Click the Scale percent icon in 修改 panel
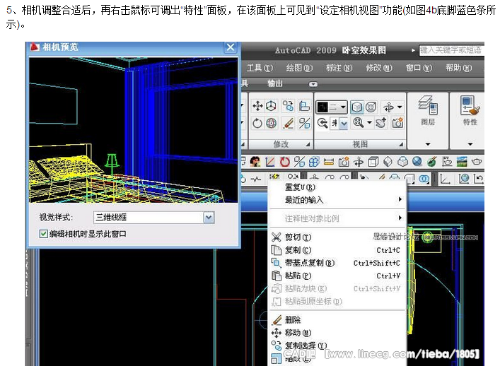 click(x=304, y=123)
